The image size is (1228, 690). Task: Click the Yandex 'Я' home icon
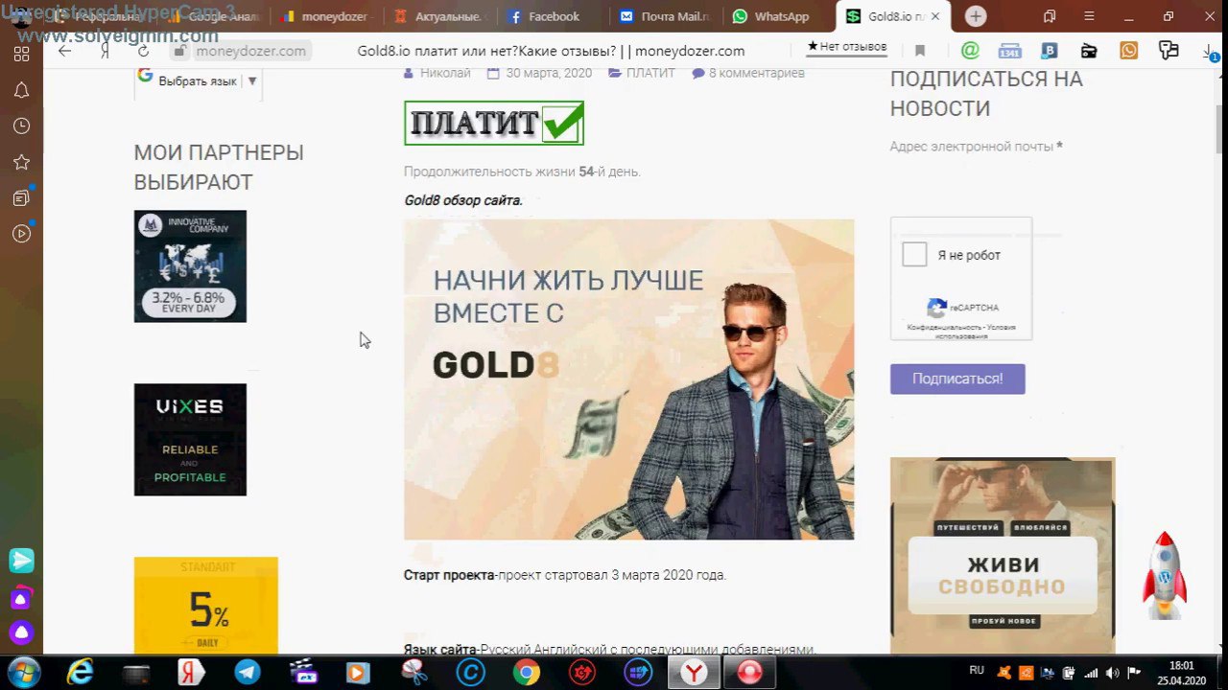[105, 51]
